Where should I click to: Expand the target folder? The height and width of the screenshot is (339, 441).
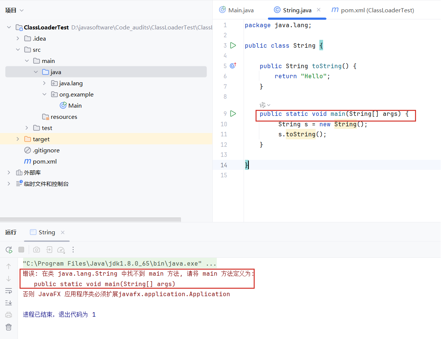[x=18, y=139]
